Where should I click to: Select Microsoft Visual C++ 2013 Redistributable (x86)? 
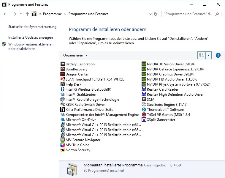(101, 130)
